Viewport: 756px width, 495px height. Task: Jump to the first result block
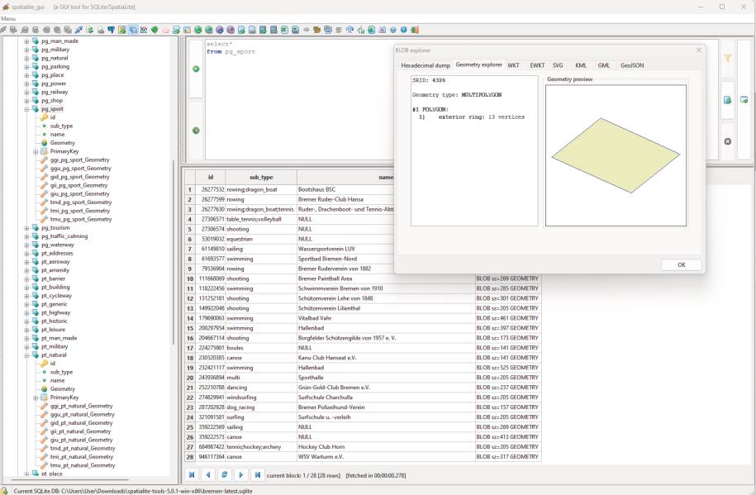[x=192, y=475]
